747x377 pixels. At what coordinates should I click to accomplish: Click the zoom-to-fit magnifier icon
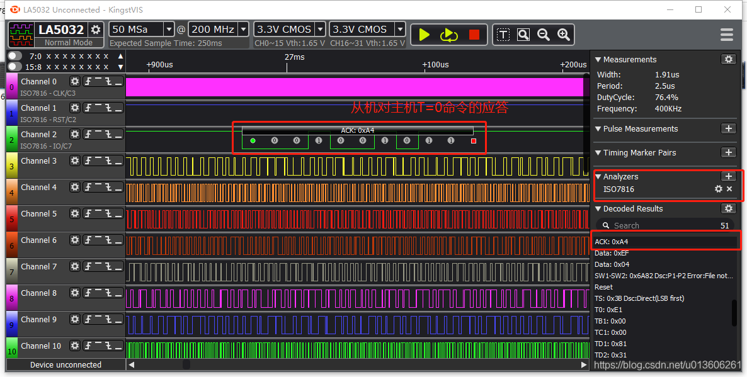[x=523, y=35]
